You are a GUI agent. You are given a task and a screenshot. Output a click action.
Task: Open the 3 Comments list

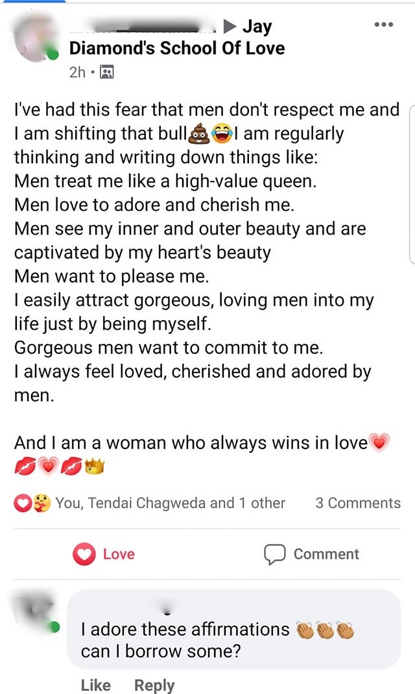point(358,503)
